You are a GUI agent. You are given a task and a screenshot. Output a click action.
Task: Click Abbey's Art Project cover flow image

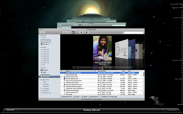[102, 48]
